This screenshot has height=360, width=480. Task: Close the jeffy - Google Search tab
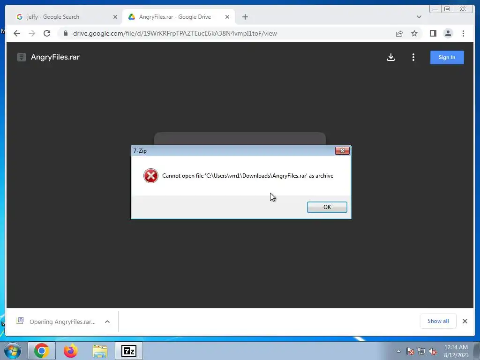(115, 17)
